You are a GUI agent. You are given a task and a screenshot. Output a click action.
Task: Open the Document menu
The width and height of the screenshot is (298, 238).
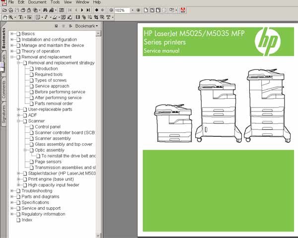37,2
